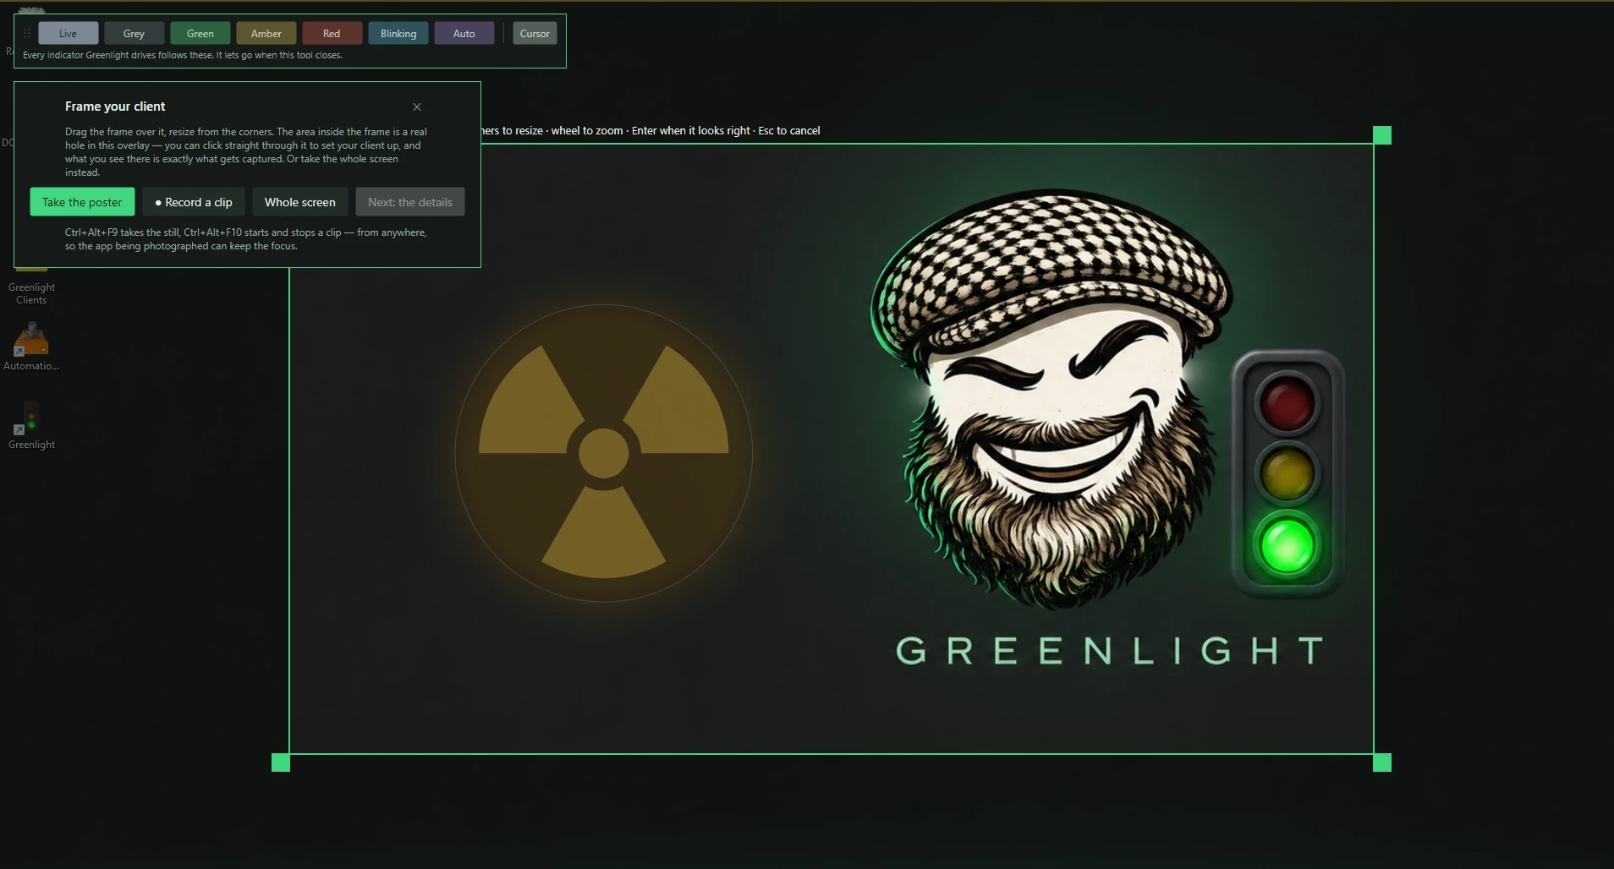The height and width of the screenshot is (869, 1614).
Task: Open the Greenlight Clients desktop icon
Action: click(x=31, y=287)
